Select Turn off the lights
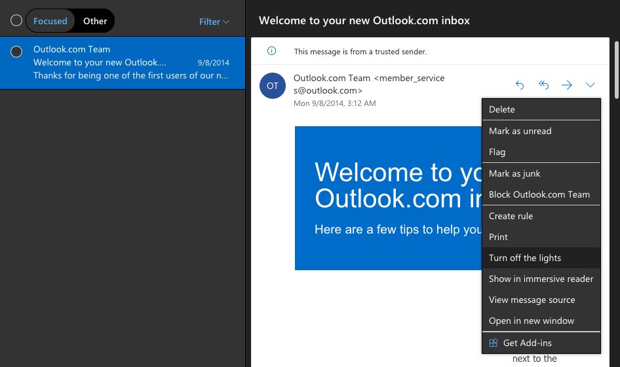620x367 pixels. (541, 258)
